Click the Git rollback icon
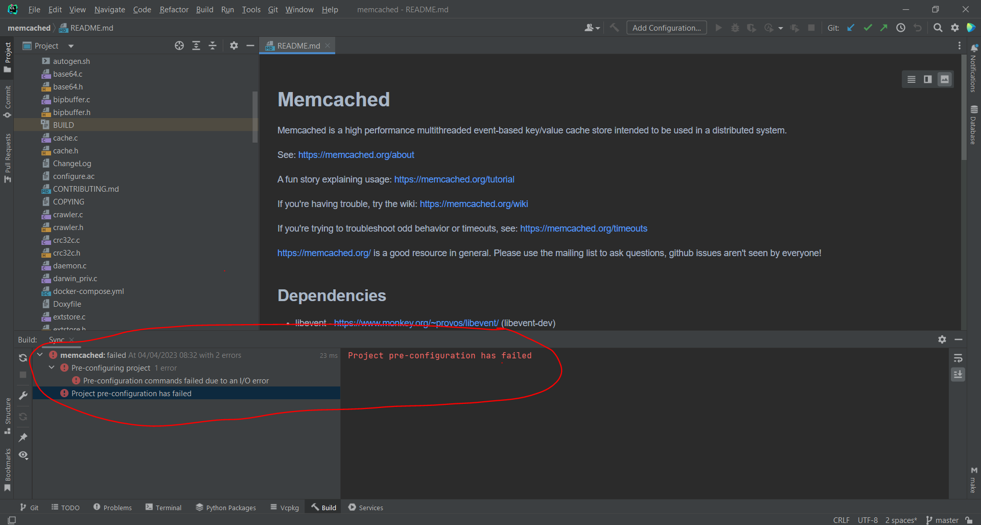981x525 pixels. 918,28
